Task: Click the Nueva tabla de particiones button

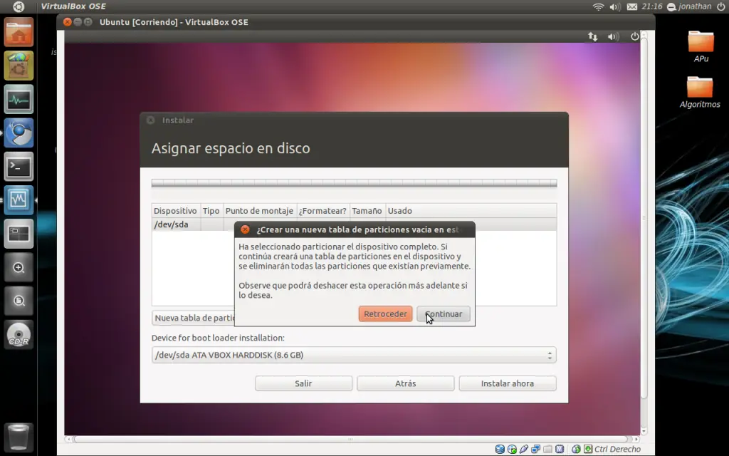Action: pyautogui.click(x=194, y=318)
